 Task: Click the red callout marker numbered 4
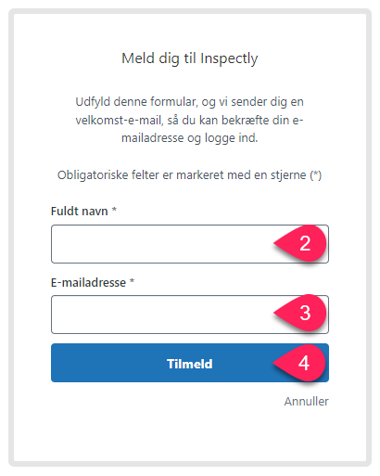coord(299,363)
